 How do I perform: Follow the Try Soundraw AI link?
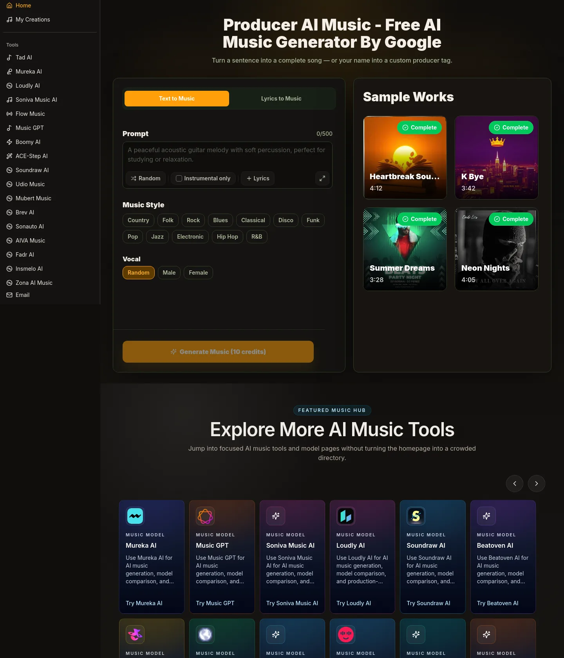click(x=428, y=603)
